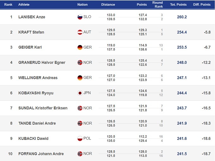Click the Slovenia flag beside LANISEK Anze

[x=80, y=17]
